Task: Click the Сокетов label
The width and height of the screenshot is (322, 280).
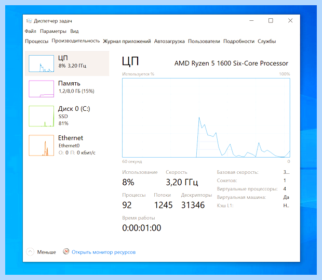Action: (x=227, y=181)
